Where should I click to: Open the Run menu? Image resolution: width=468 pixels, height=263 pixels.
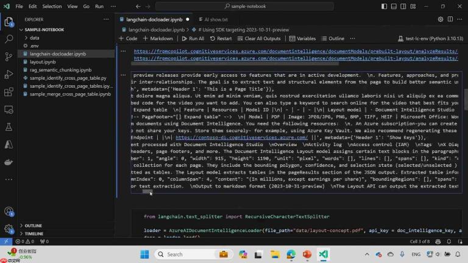click(99, 6)
